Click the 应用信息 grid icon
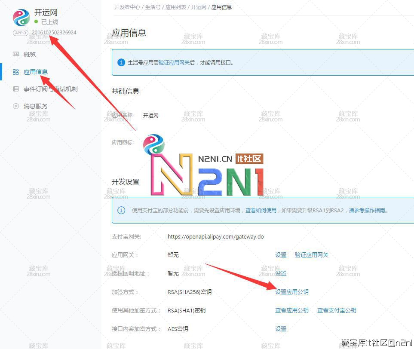This screenshot has height=349, width=414. (16, 72)
